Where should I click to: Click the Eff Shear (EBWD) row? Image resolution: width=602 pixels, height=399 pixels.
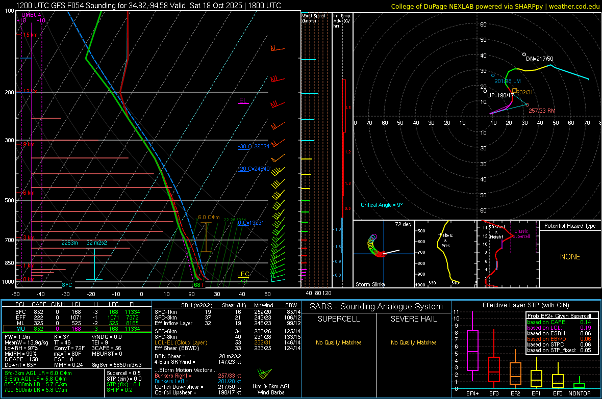[228, 348]
